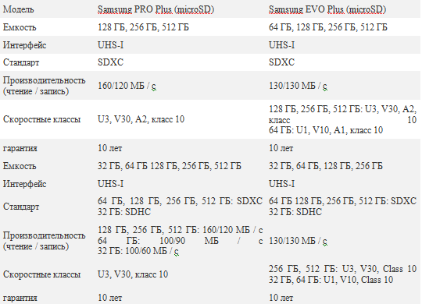Click the '32 ГБ, 64 ГБ: U1, V10, Class 10' line
This screenshot has height=304, width=422.
click(x=331, y=280)
